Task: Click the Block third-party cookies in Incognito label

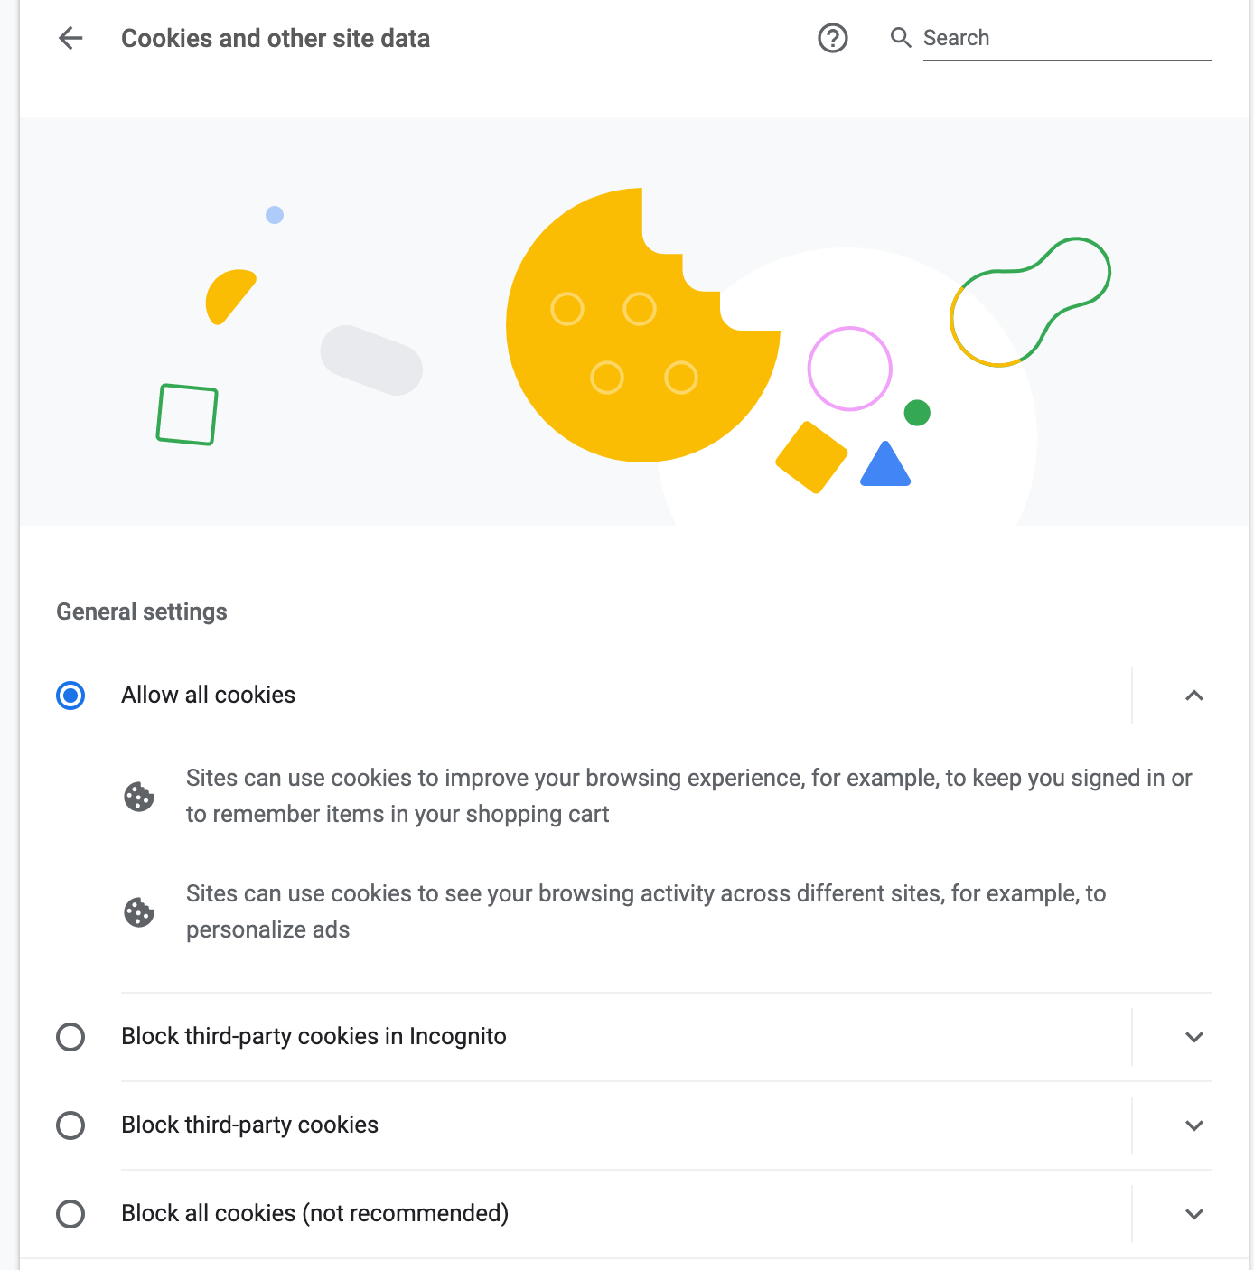Action: (313, 1036)
